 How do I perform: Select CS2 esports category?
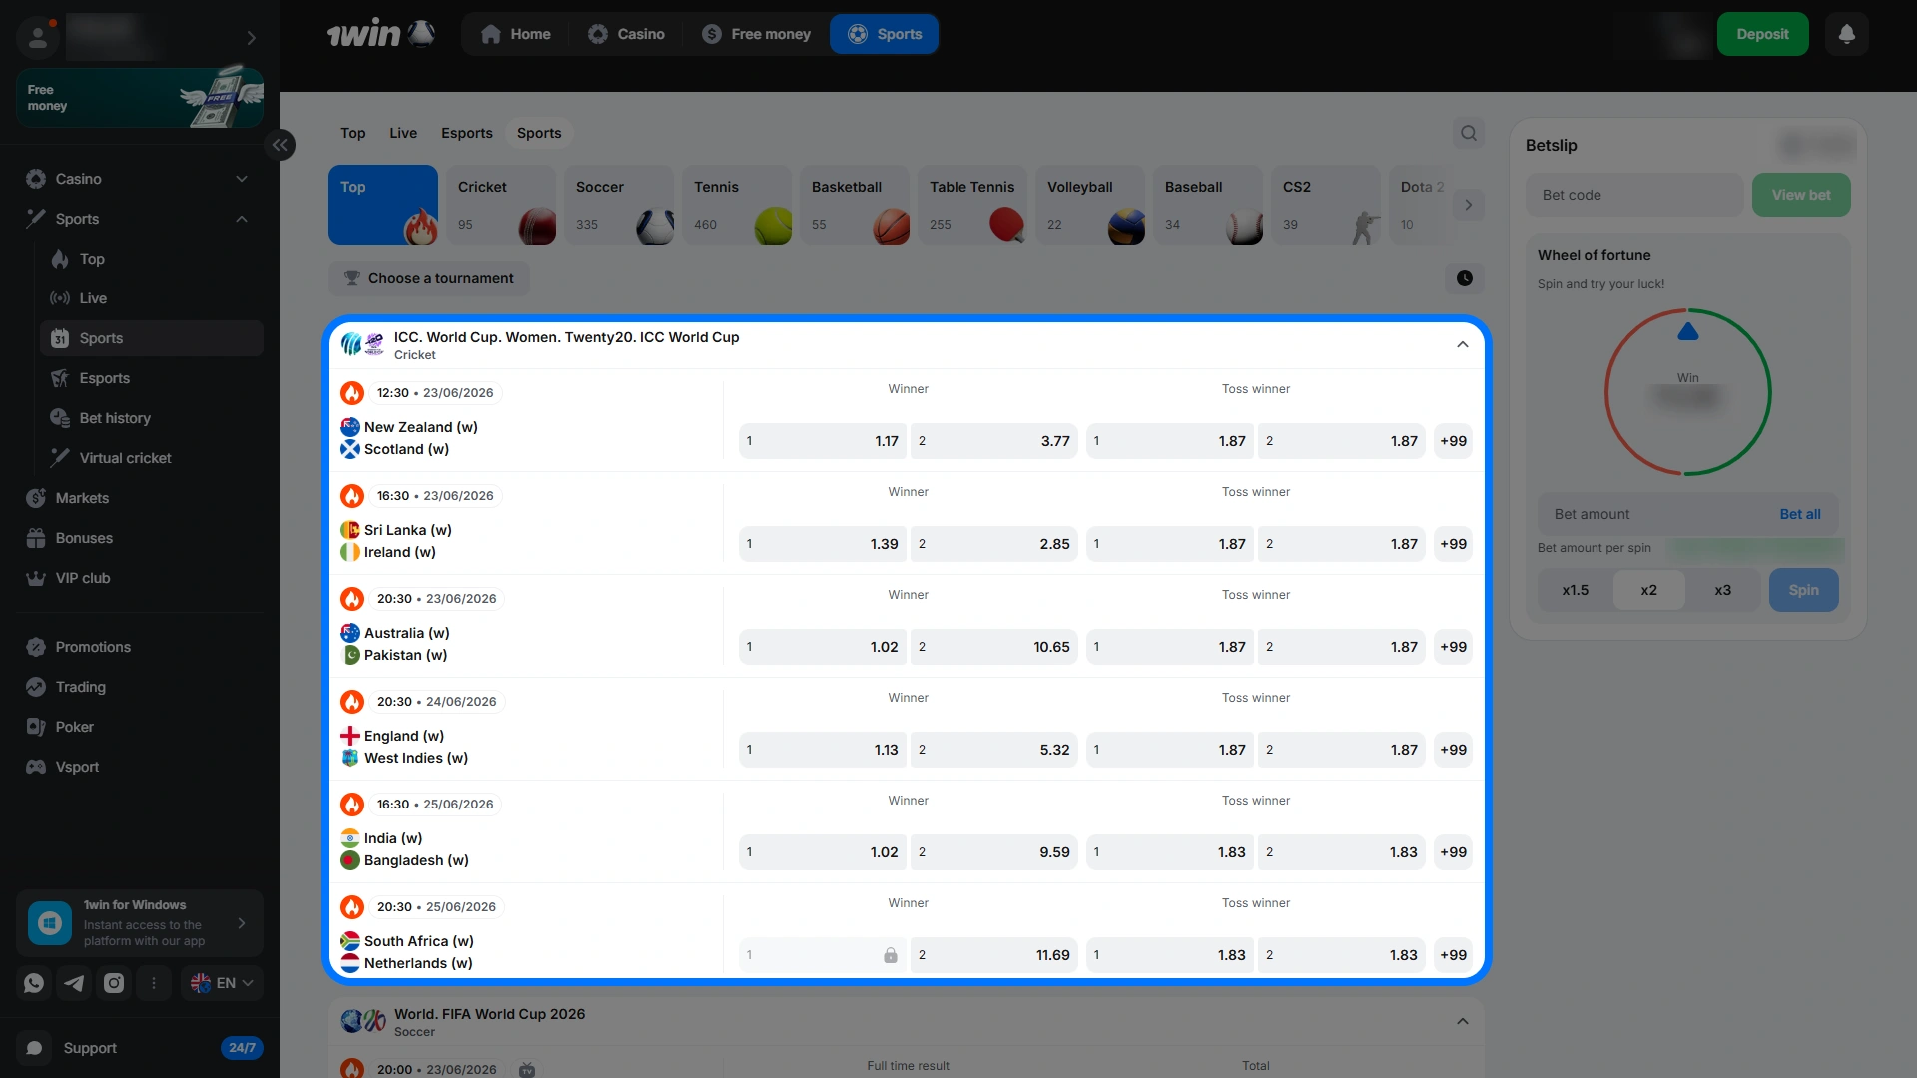1326,205
